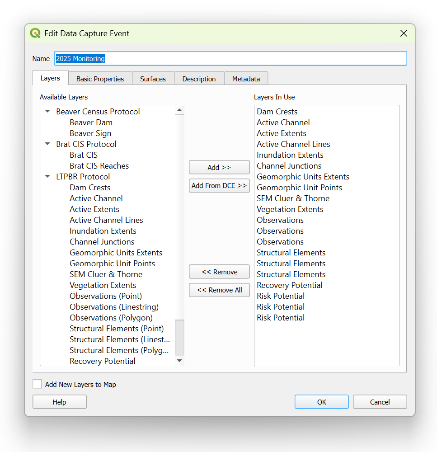The image size is (437, 452).
Task: Select Recovery Potential in Layers In Use
Action: [x=290, y=285]
